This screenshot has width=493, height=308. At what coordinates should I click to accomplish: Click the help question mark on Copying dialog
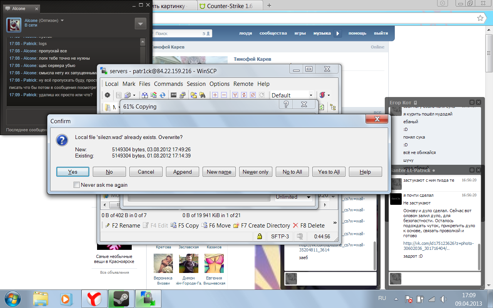pyautogui.click(x=286, y=104)
